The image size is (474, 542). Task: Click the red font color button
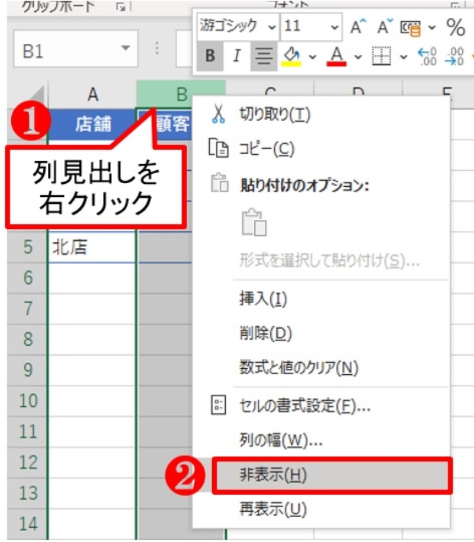337,56
